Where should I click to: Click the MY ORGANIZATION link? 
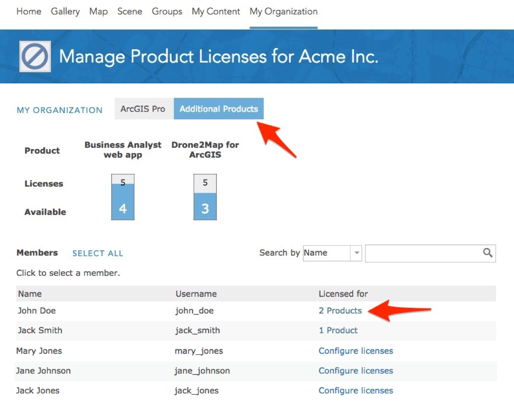point(60,110)
